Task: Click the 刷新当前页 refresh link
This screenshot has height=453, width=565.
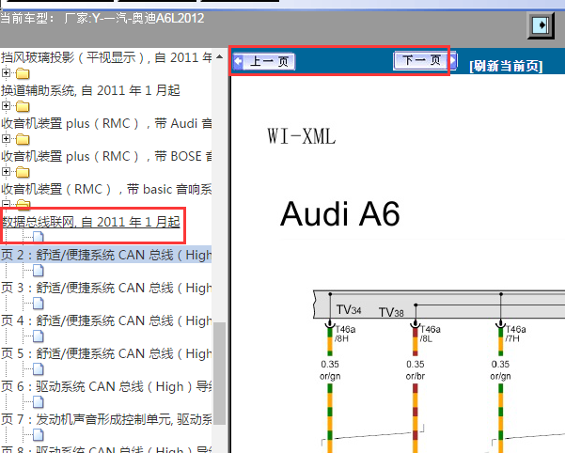Action: (506, 66)
